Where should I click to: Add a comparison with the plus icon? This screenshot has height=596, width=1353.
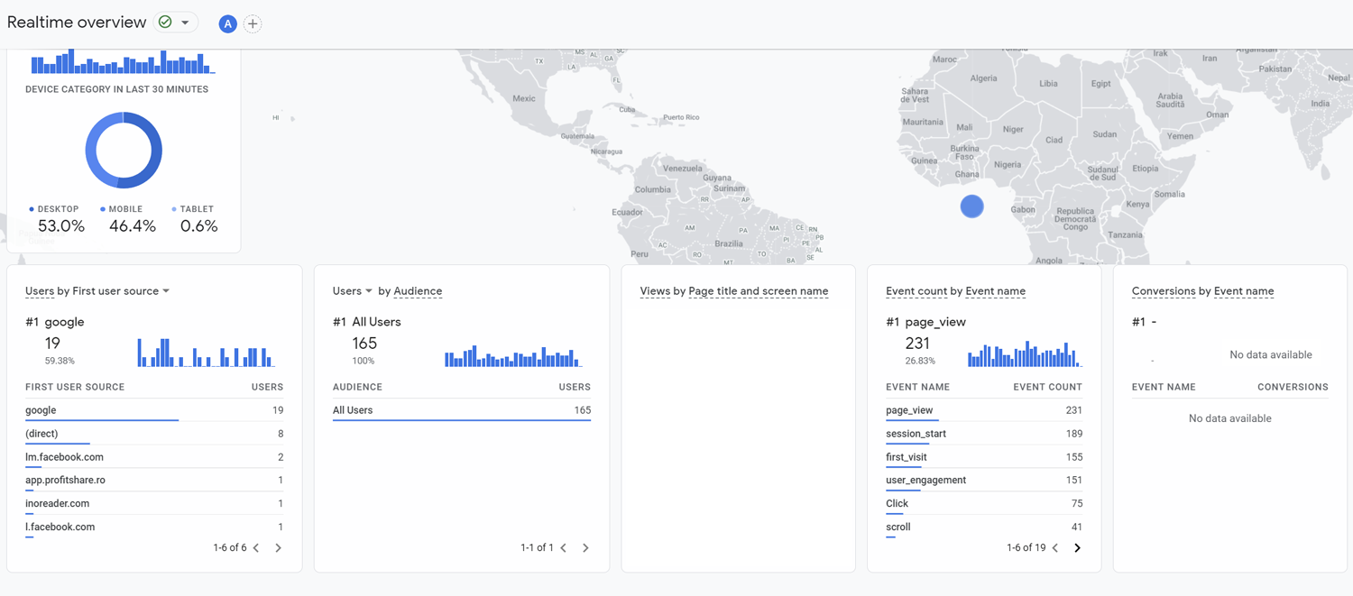pos(253,24)
